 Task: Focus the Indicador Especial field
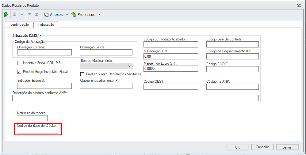coord(44,86)
